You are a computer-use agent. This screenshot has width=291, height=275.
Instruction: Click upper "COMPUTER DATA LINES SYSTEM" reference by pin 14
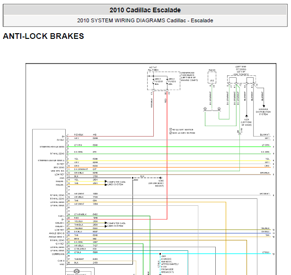[116, 183]
